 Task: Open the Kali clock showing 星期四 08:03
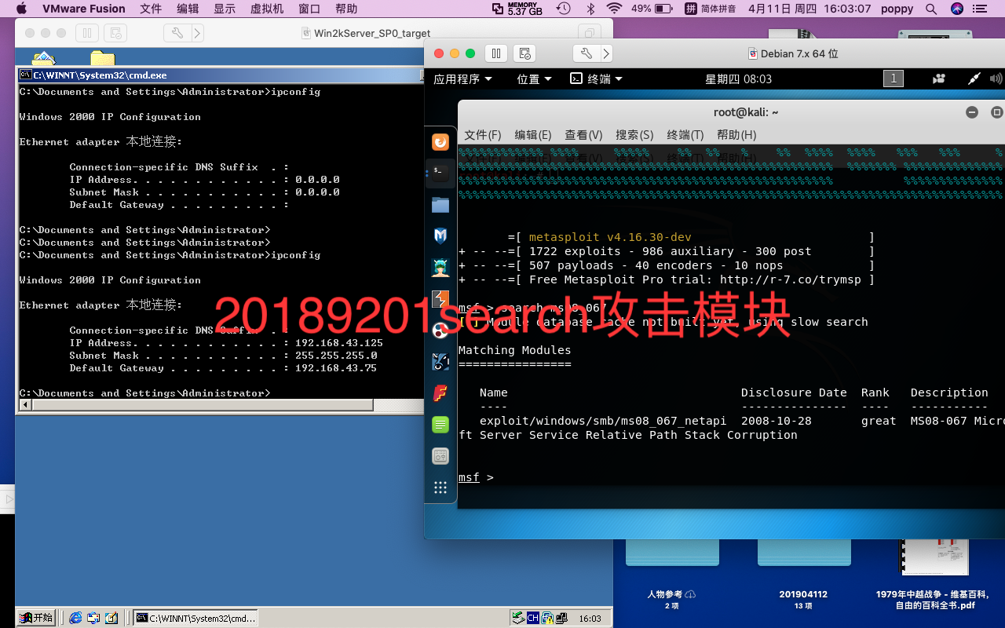coord(738,78)
